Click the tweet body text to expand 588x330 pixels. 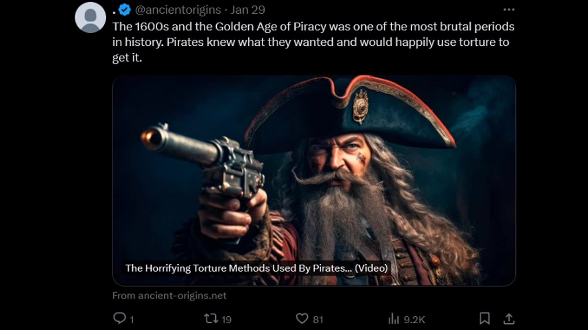pyautogui.click(x=313, y=42)
